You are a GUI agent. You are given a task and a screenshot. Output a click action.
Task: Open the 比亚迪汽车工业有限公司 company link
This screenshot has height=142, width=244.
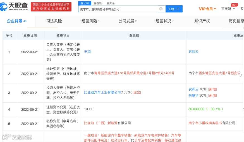[x=102, y=92]
